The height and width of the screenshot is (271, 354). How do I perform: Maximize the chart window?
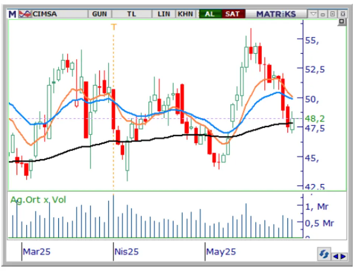(x=333, y=14)
